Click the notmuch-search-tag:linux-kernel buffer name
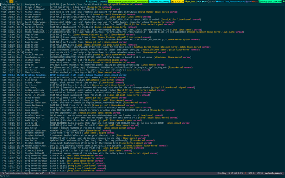Image resolution: width=285 pixels, height=178 pixels. [x=24, y=173]
